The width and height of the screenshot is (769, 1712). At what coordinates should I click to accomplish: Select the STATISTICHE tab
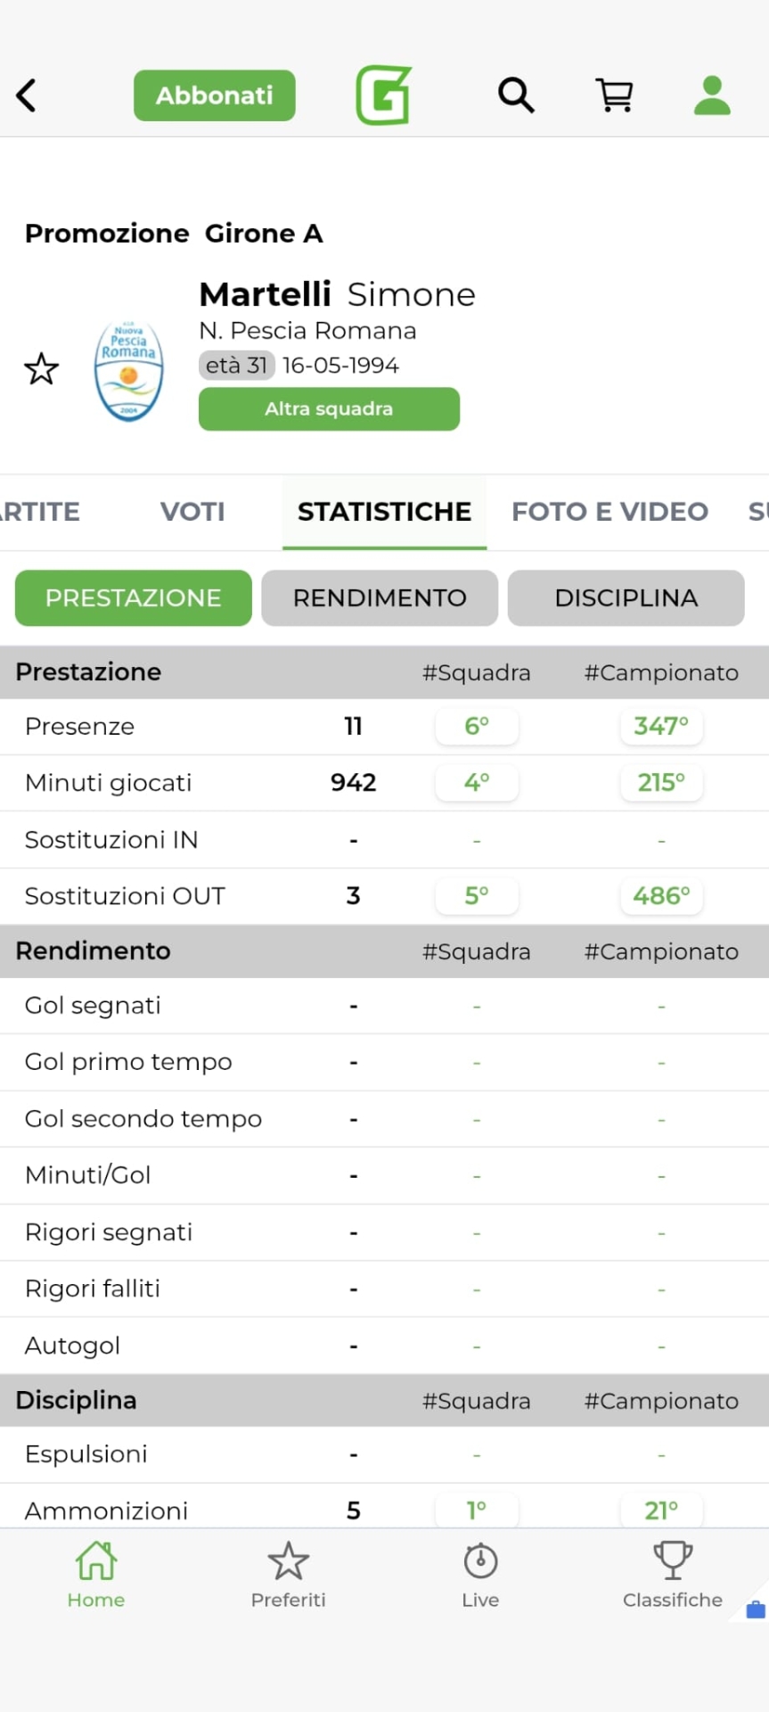[x=384, y=512]
